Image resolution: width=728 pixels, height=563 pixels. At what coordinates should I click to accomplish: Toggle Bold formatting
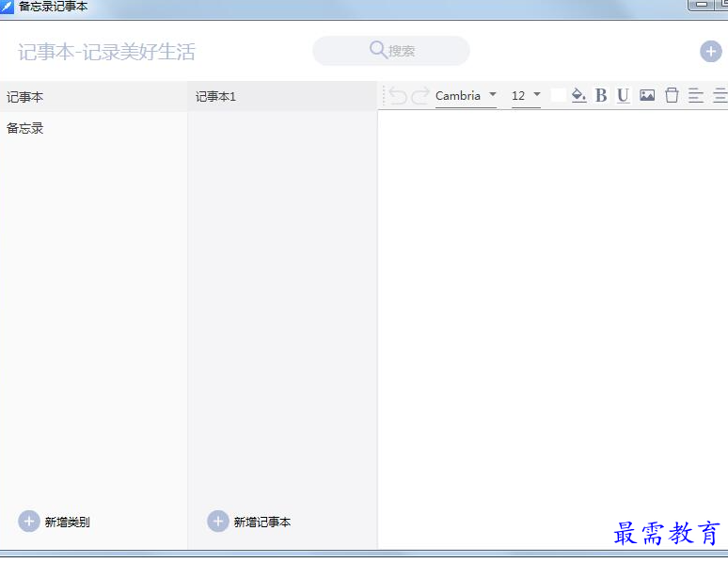click(601, 95)
